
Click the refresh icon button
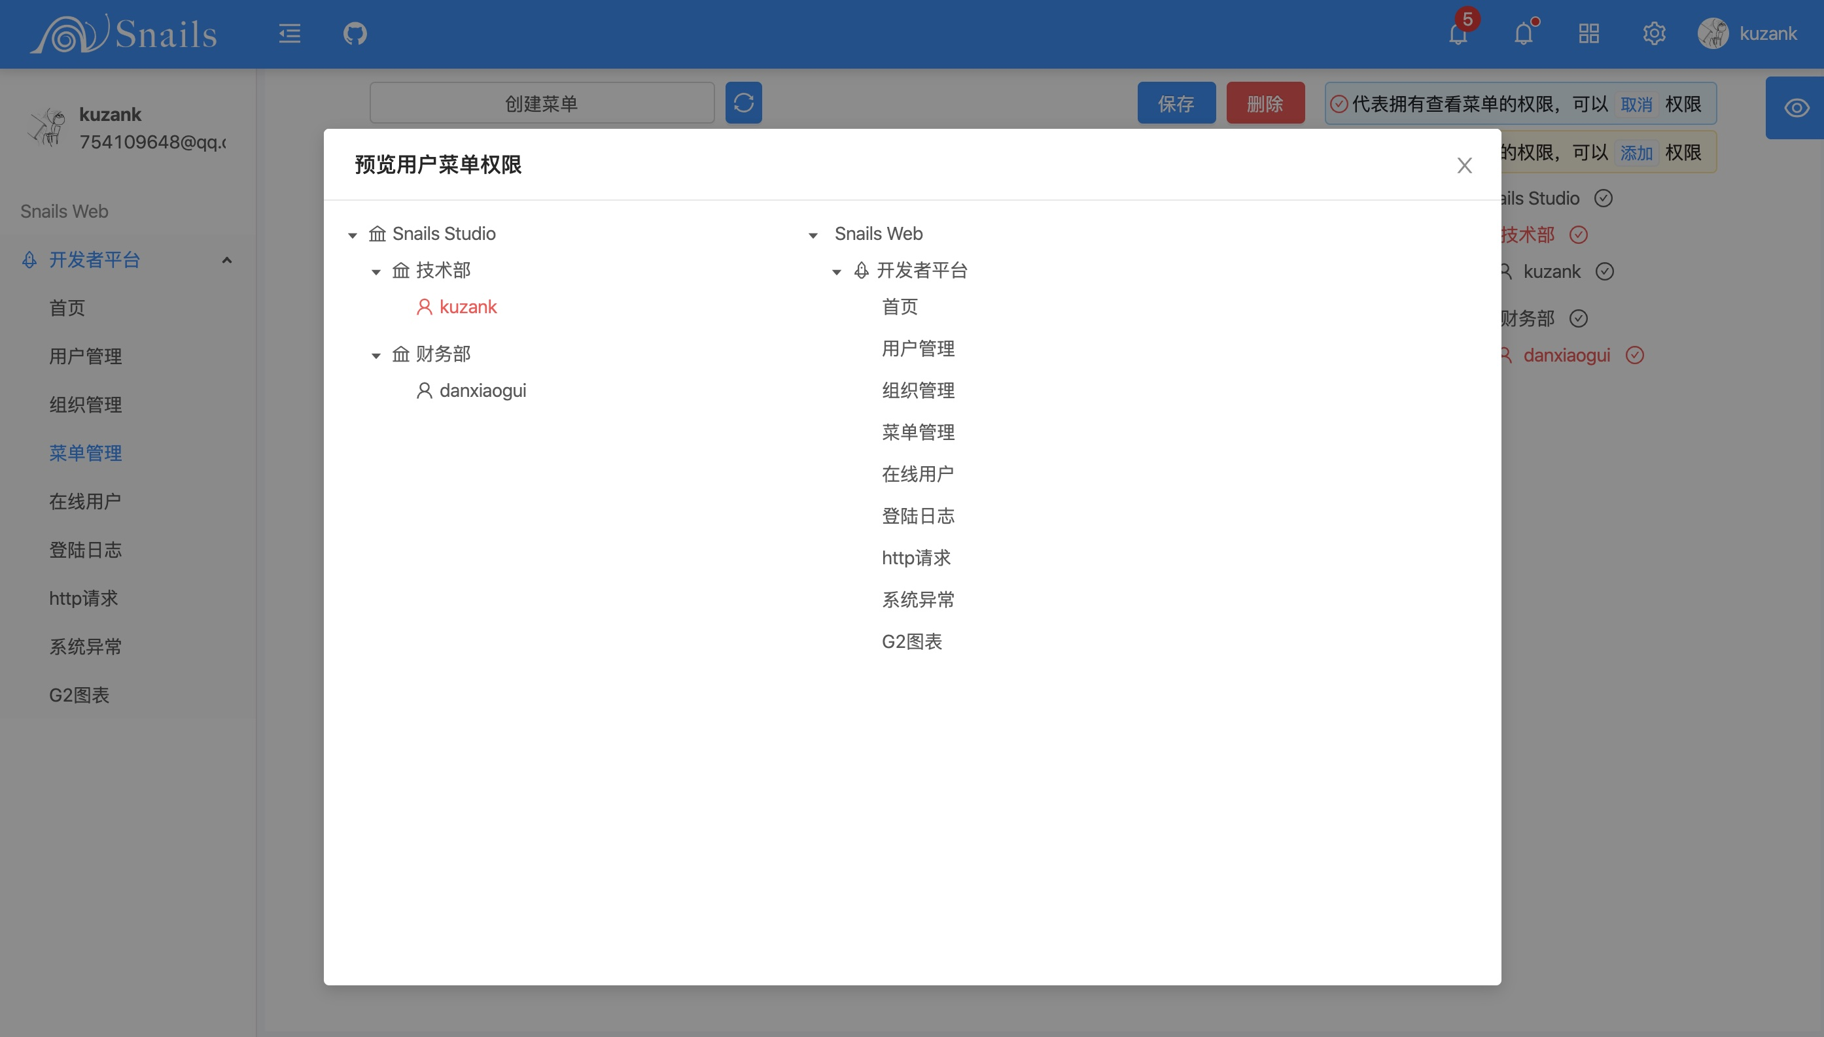click(x=743, y=103)
